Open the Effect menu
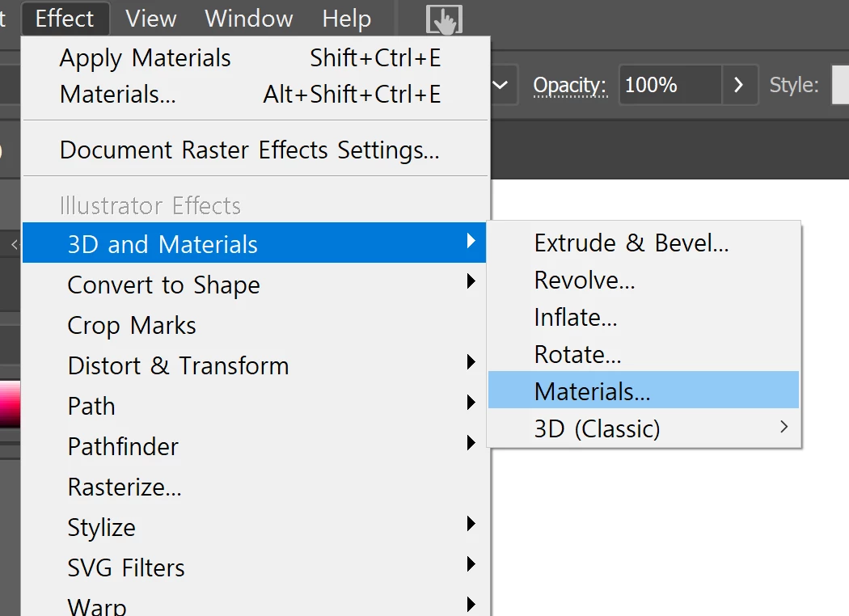Image resolution: width=849 pixels, height=616 pixels. 65,19
